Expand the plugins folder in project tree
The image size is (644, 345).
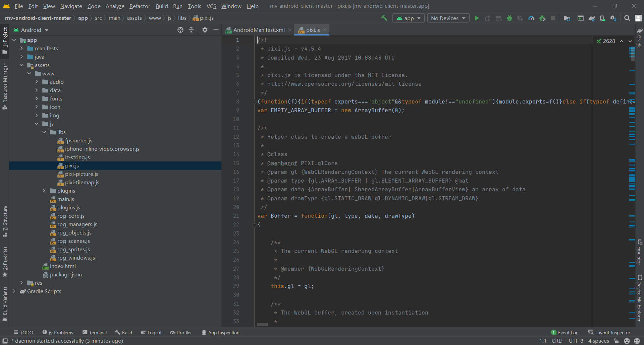tap(44, 191)
